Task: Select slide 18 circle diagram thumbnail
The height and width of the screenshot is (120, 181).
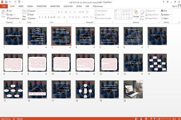Action: [x=85, y=89]
